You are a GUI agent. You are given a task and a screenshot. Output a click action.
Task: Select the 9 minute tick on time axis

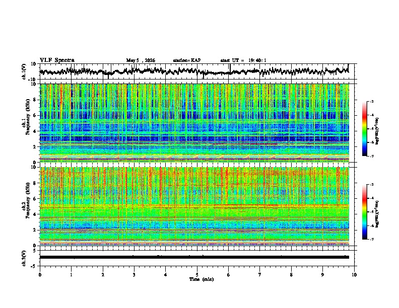[x=322, y=275]
